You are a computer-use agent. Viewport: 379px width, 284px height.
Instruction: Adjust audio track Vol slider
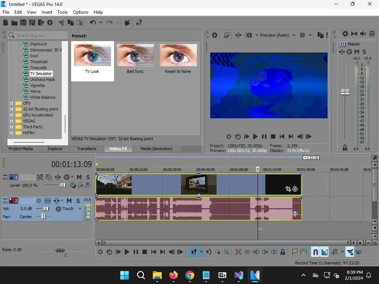point(46,209)
